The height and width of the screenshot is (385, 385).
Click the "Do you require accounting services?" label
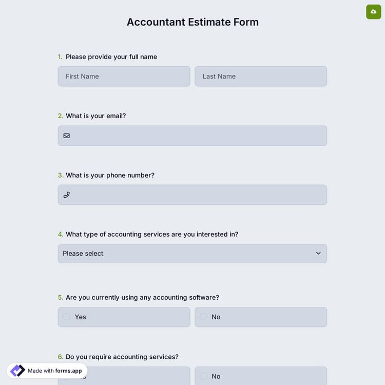pos(122,357)
